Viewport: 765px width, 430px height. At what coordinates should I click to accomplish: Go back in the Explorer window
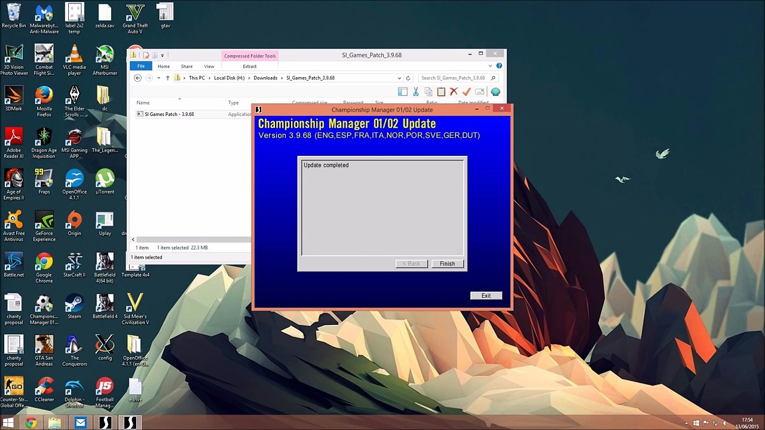tap(137, 78)
